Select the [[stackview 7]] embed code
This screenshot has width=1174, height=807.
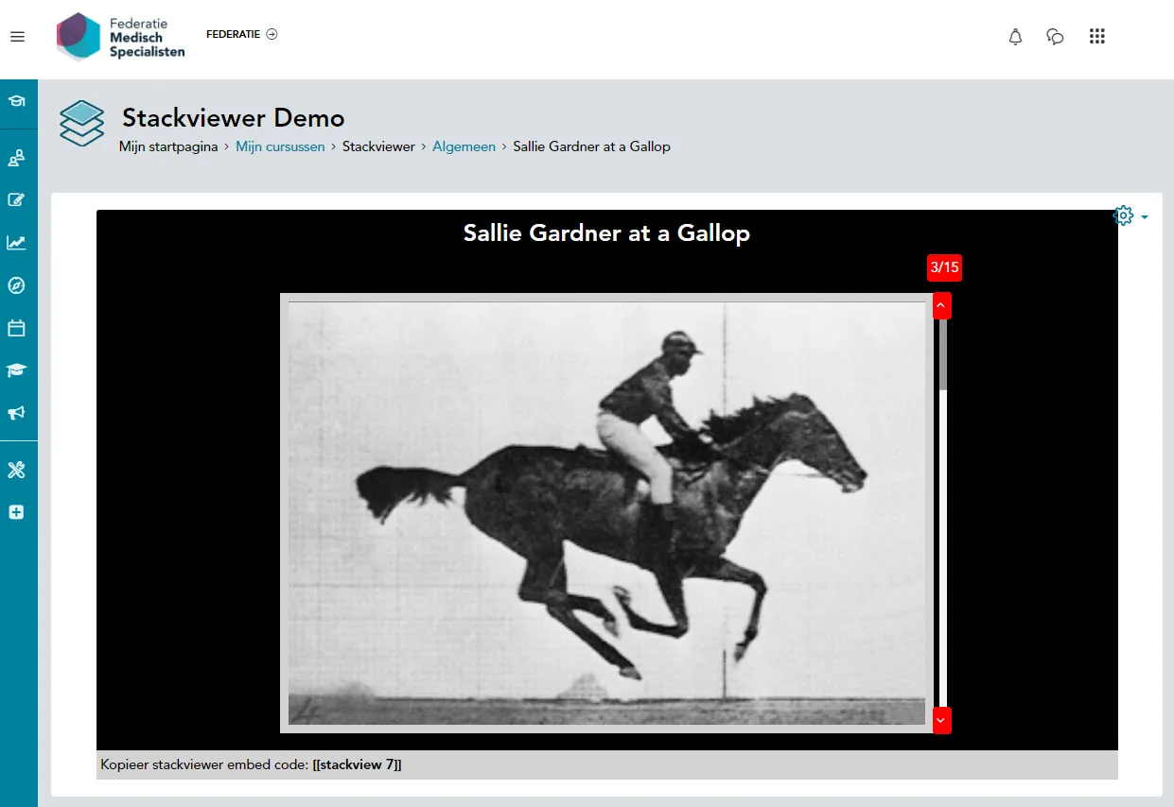tap(357, 764)
